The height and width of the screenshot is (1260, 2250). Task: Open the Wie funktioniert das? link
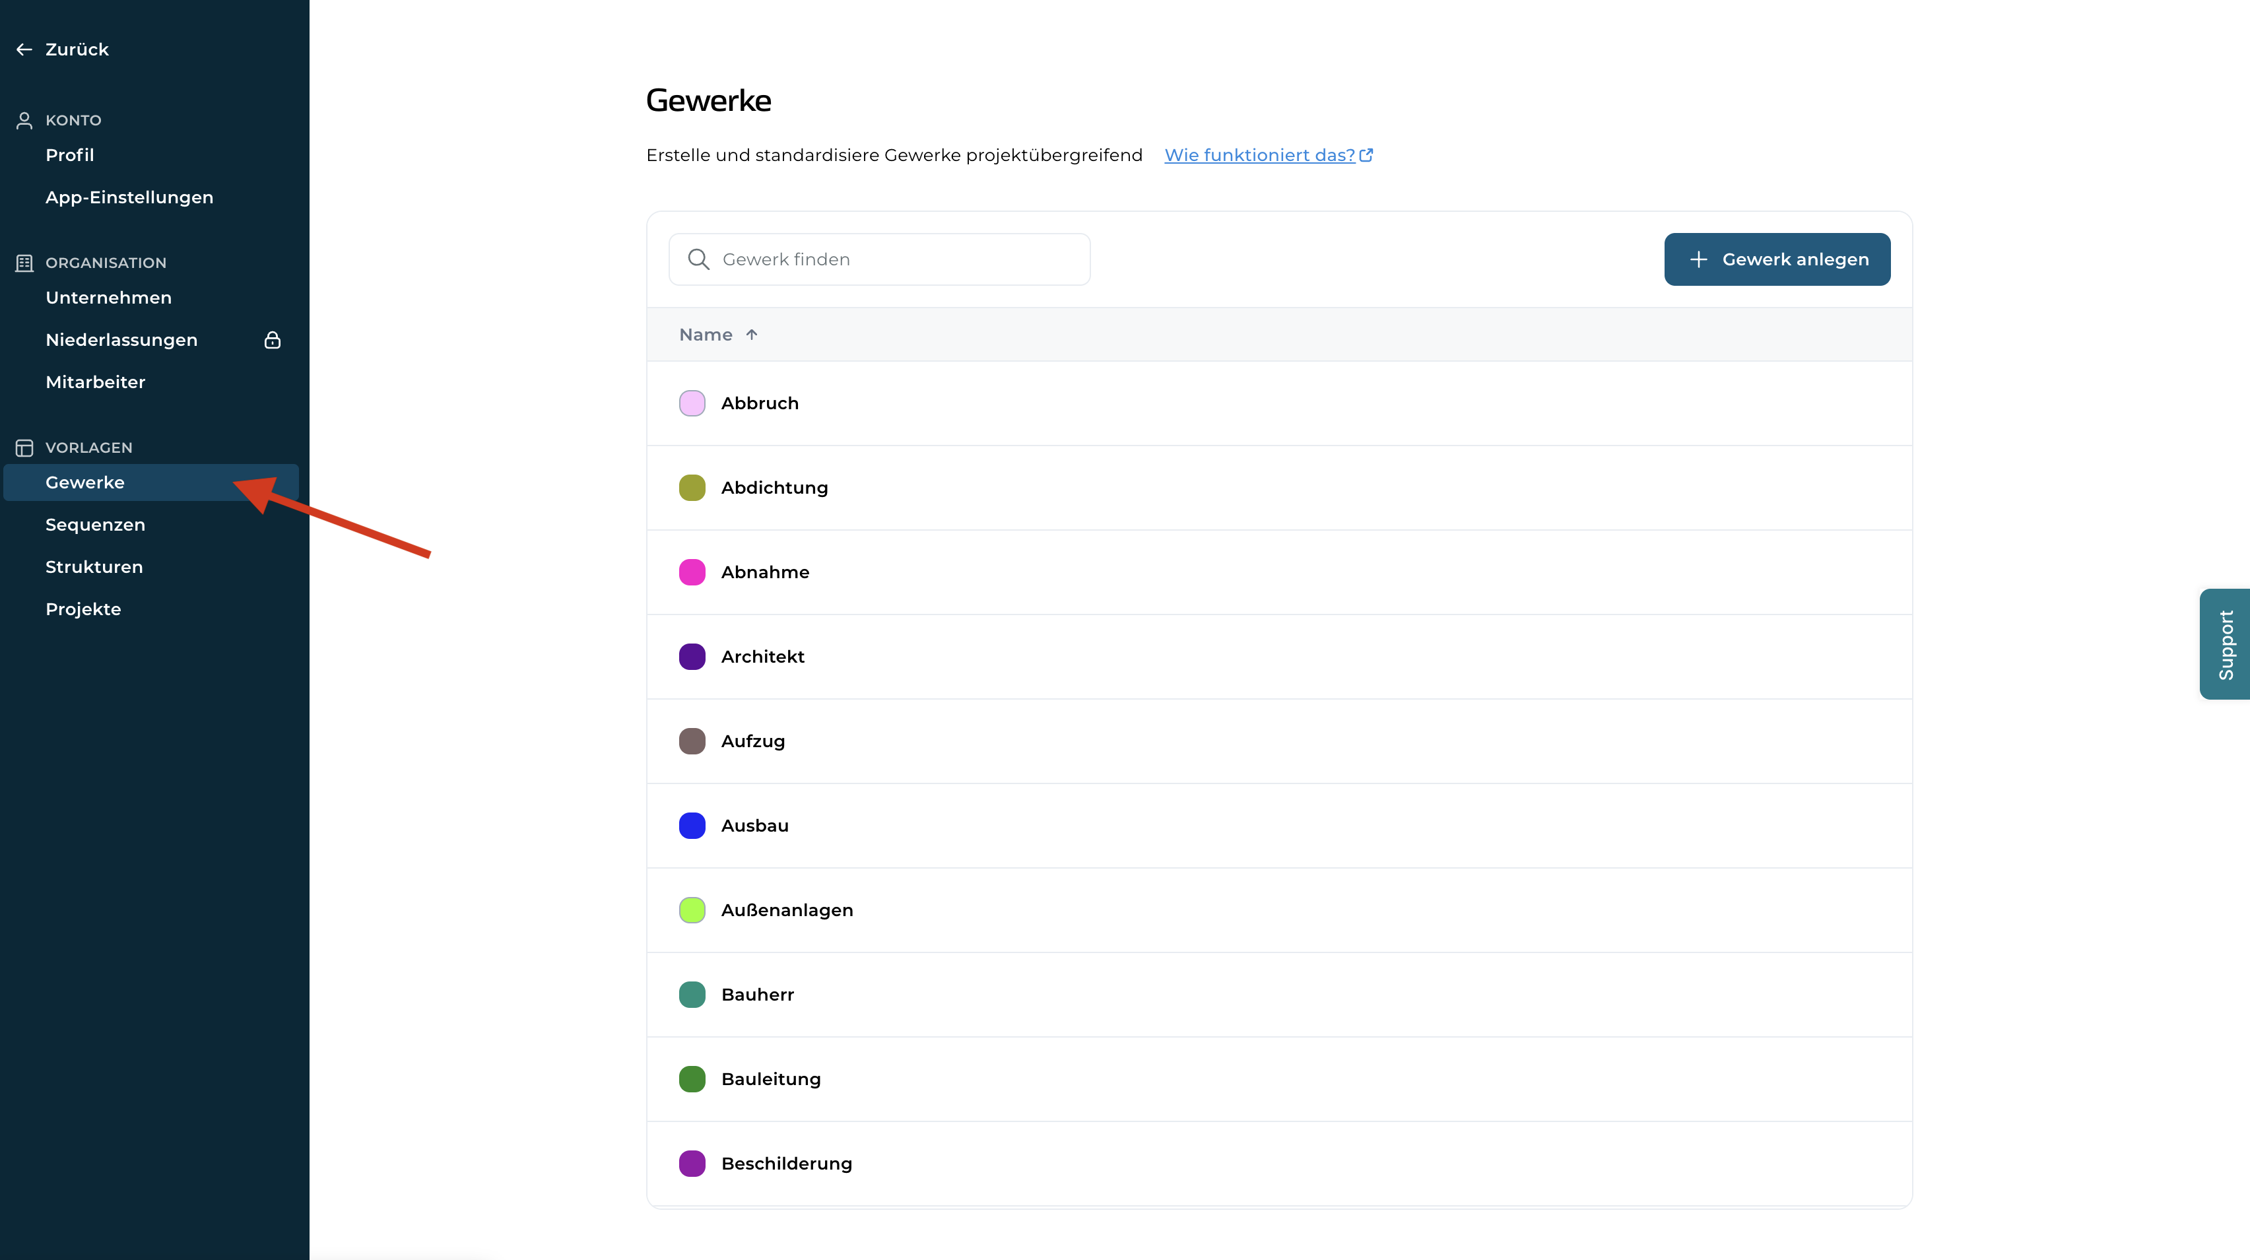click(x=1259, y=155)
